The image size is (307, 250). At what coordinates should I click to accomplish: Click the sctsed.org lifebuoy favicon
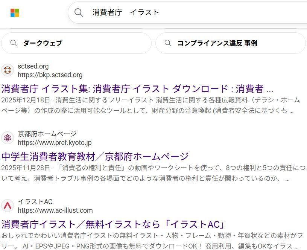8,70
